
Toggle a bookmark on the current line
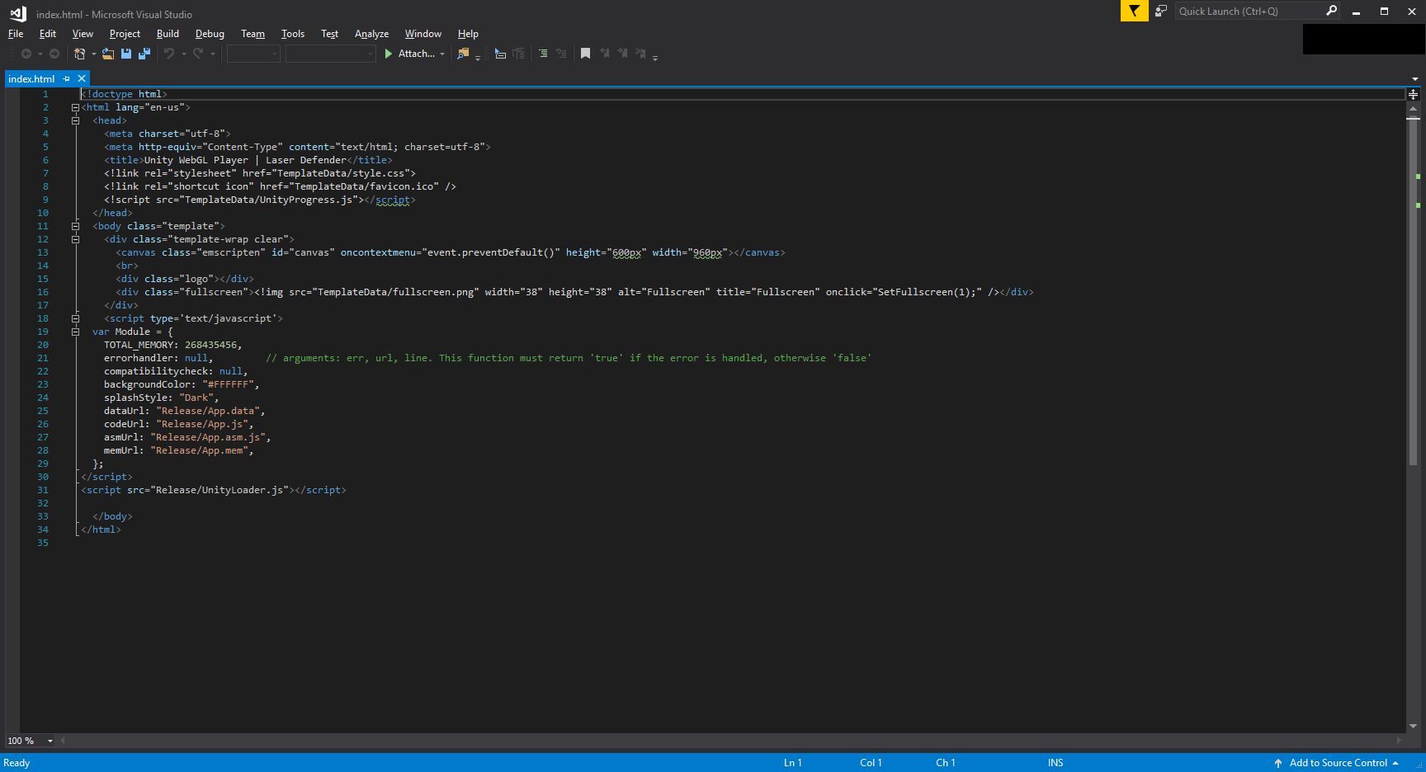(x=585, y=54)
